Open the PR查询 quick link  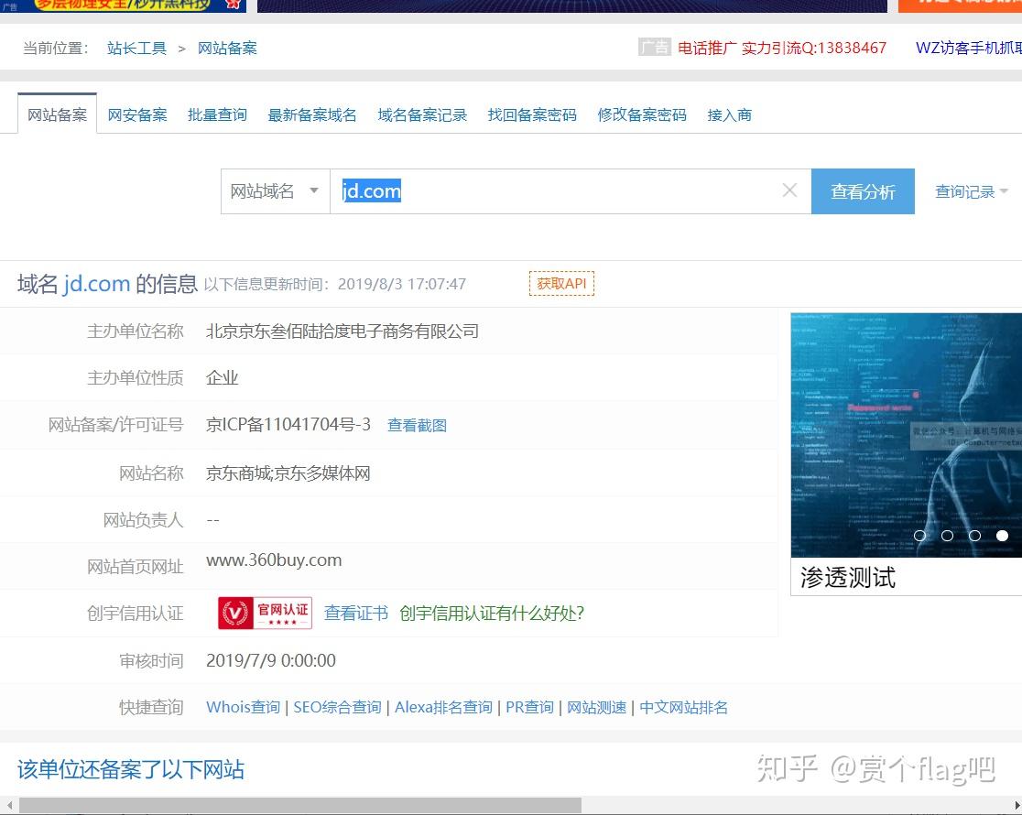(529, 708)
